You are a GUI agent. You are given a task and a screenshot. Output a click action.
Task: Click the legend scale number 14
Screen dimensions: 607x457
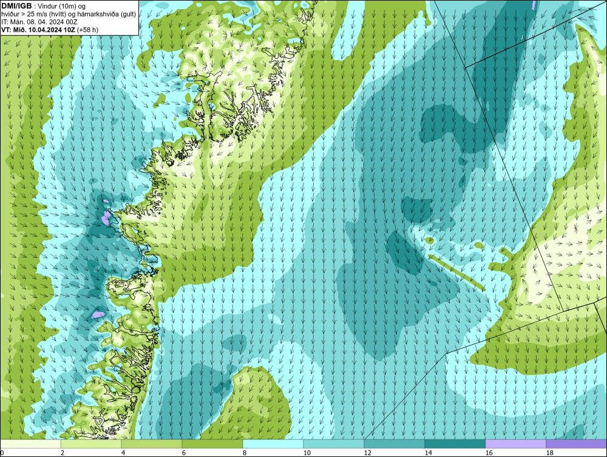tap(428, 453)
